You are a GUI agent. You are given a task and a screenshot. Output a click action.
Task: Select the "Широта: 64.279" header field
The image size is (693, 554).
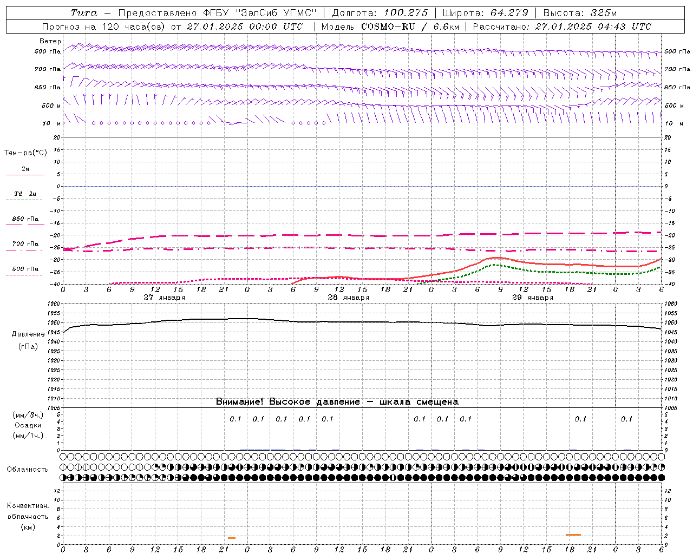point(485,13)
